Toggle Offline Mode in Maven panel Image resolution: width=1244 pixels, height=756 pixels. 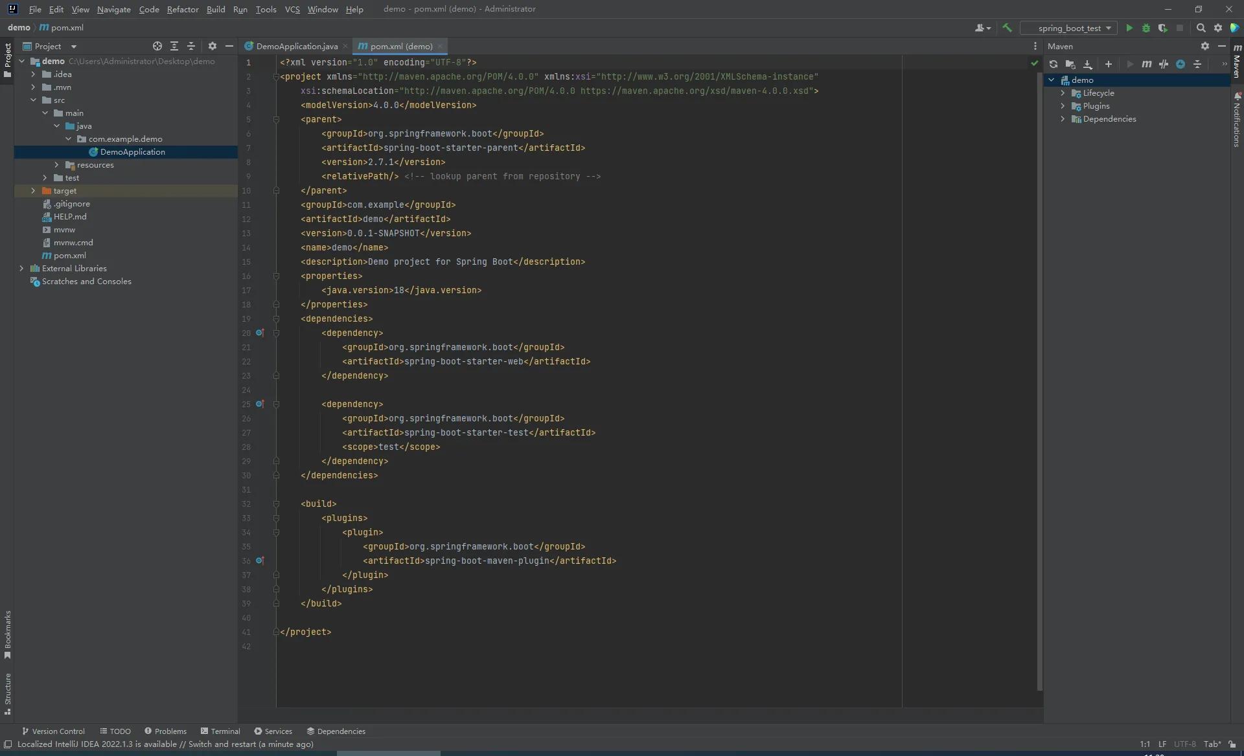[x=1181, y=64]
